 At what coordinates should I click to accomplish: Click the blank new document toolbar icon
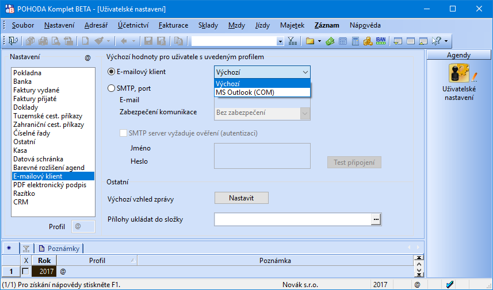pos(85,41)
